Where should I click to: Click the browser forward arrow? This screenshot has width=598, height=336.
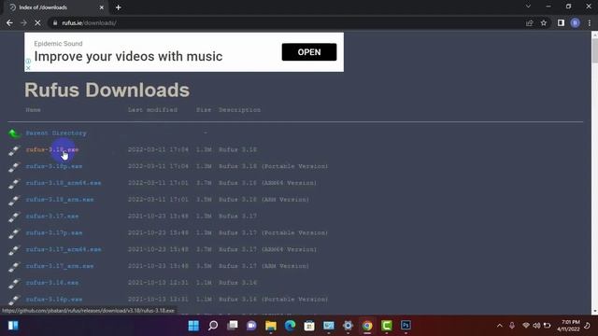pos(23,22)
